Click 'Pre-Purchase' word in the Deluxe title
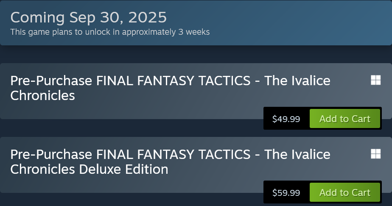This screenshot has height=206, width=392. (51, 154)
